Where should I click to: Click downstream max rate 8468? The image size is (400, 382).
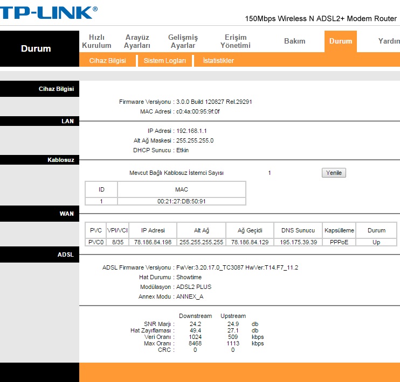coord(195,343)
